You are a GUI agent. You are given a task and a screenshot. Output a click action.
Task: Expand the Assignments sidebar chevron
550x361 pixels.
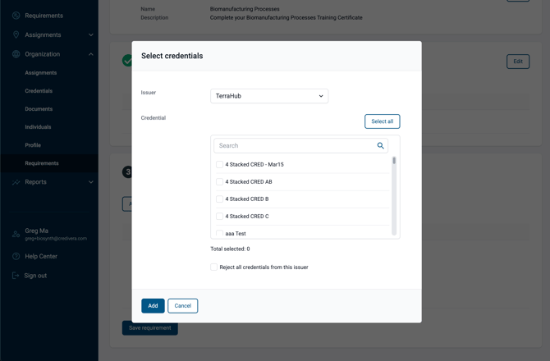click(91, 34)
